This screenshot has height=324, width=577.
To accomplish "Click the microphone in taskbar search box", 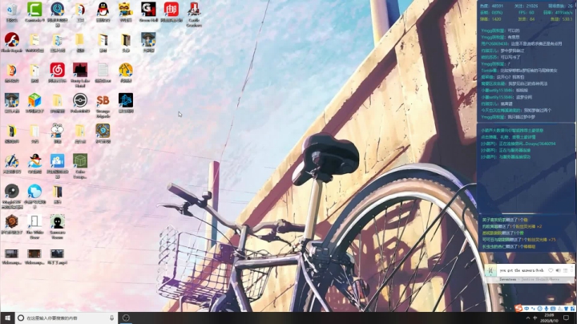I will point(112,318).
